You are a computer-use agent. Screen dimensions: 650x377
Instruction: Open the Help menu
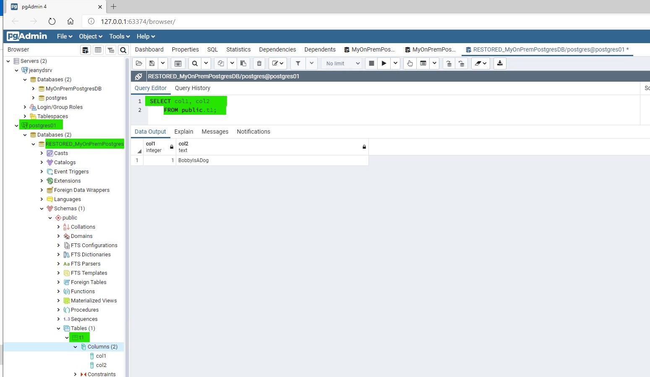146,36
